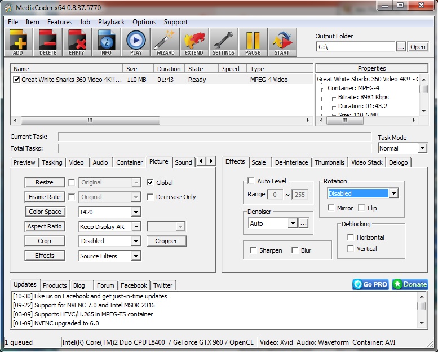
Task: Click the file list horizontal scrollbar
Action: click(x=161, y=120)
